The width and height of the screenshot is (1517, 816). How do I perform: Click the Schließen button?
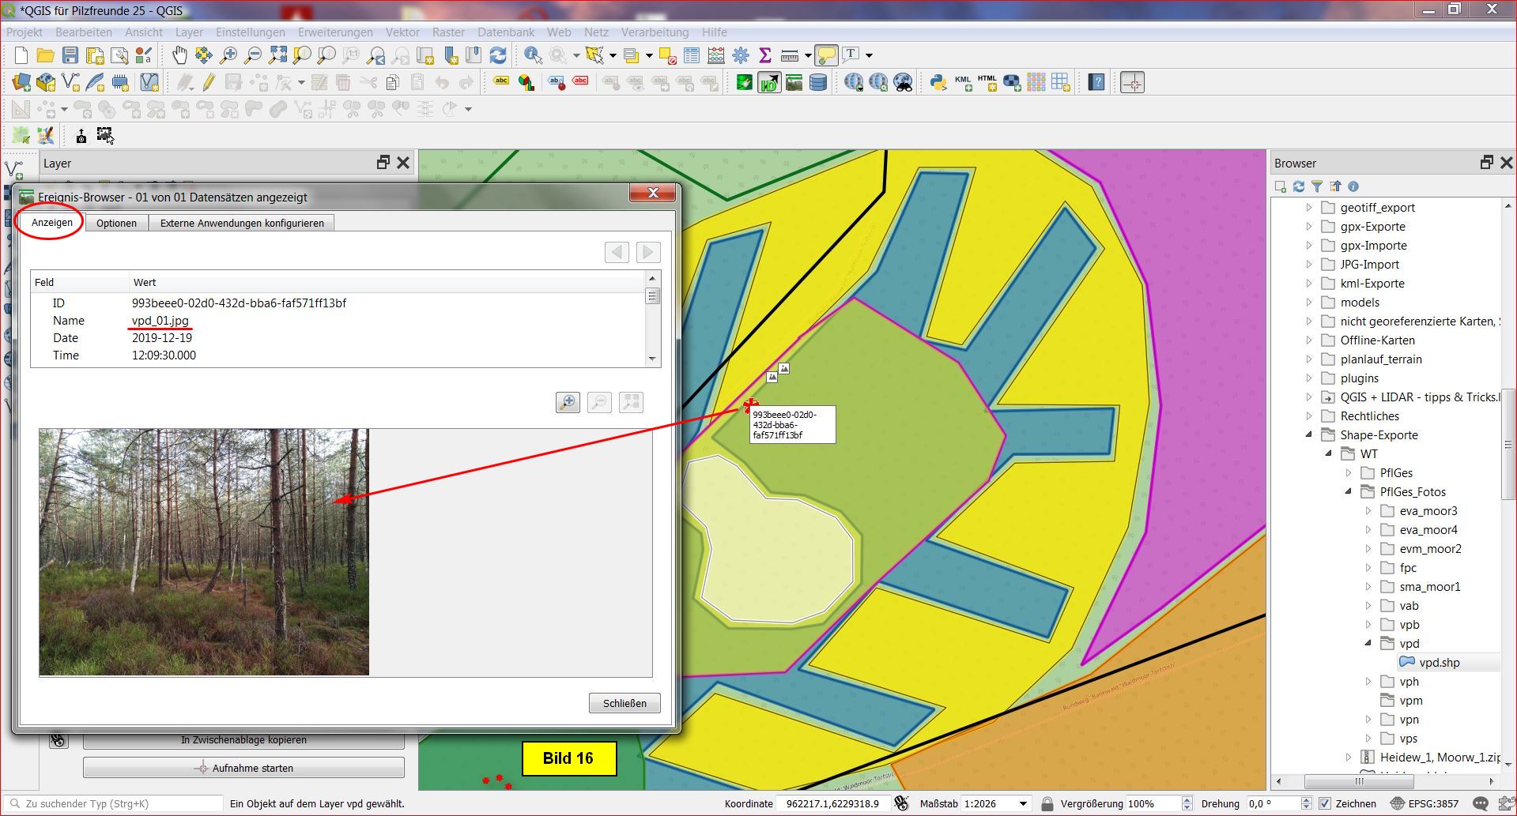pos(625,703)
